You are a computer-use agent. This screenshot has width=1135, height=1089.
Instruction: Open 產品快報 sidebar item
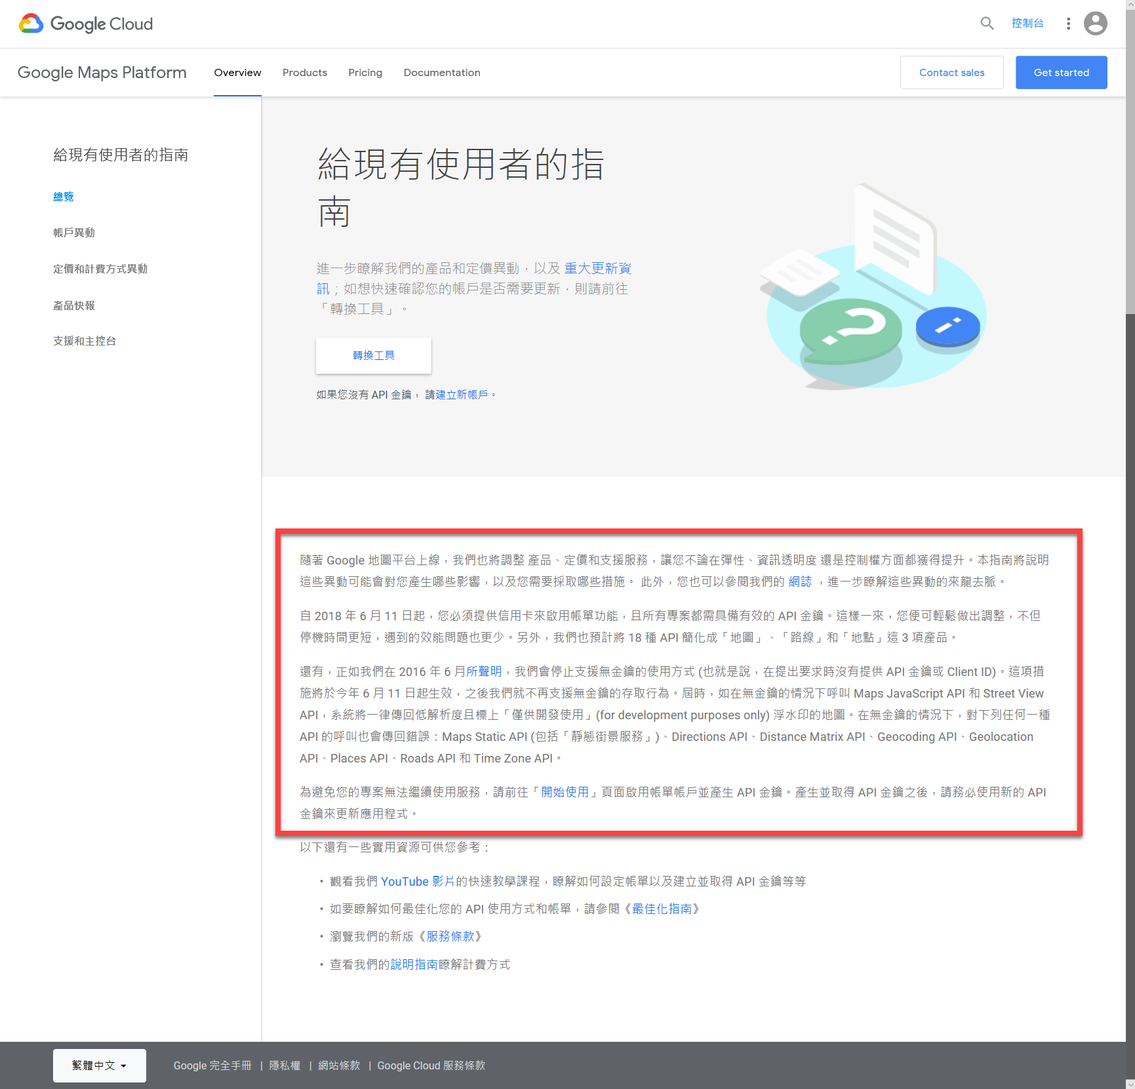click(74, 306)
